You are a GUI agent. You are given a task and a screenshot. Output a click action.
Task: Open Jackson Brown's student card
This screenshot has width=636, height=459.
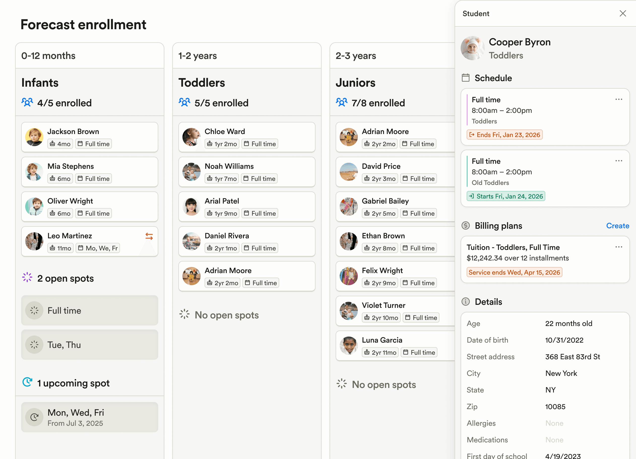89,137
